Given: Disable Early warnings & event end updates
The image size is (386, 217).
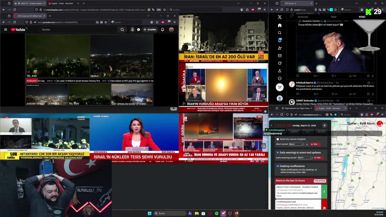Looking at the screenshot, I should tap(278, 153).
